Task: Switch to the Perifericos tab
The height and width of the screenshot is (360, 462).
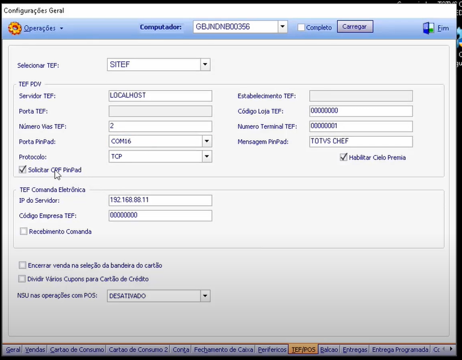Action: (272, 350)
